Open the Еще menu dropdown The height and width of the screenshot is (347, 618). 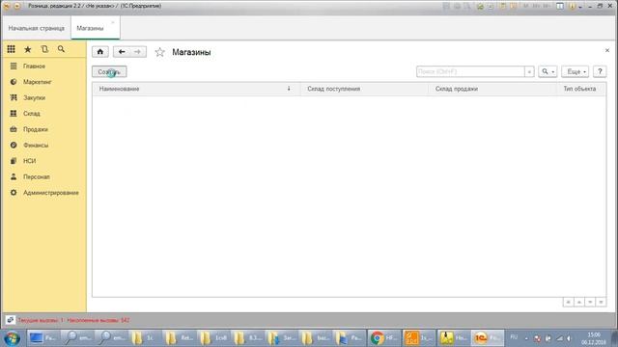pyautogui.click(x=576, y=71)
